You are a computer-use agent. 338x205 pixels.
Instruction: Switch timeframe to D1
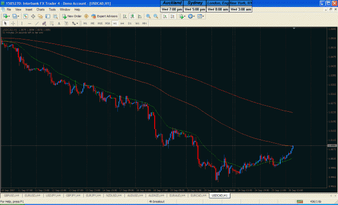[130, 23]
